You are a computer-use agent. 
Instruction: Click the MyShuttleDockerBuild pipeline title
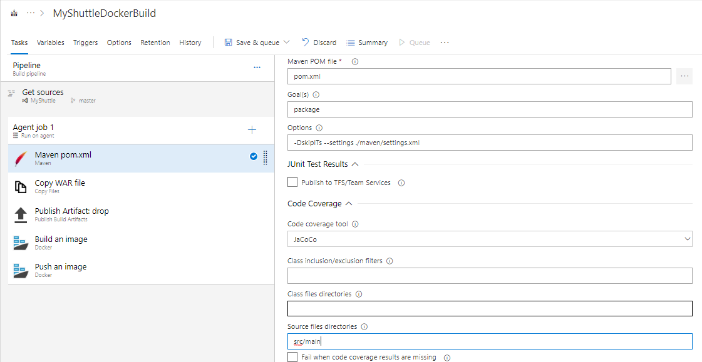tap(105, 13)
